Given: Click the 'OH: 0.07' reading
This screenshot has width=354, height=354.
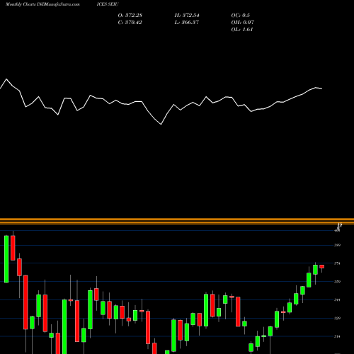Looking at the screenshot, I should tap(243, 23).
